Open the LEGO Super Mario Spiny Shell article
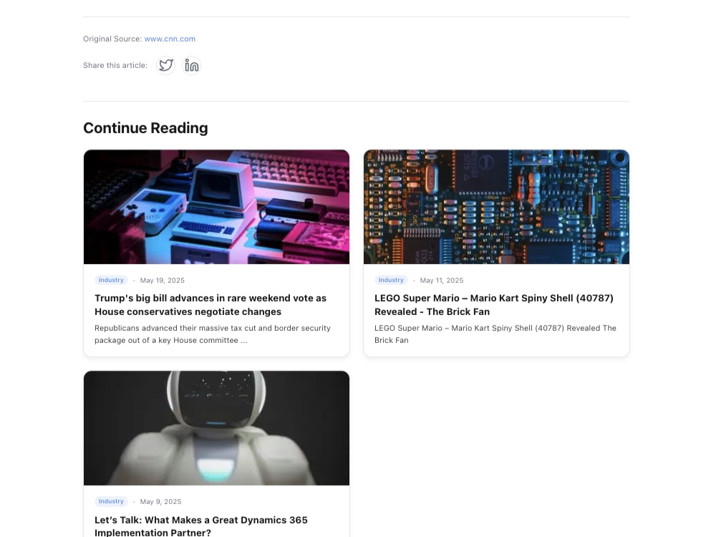Image resolution: width=716 pixels, height=537 pixels. pos(494,304)
